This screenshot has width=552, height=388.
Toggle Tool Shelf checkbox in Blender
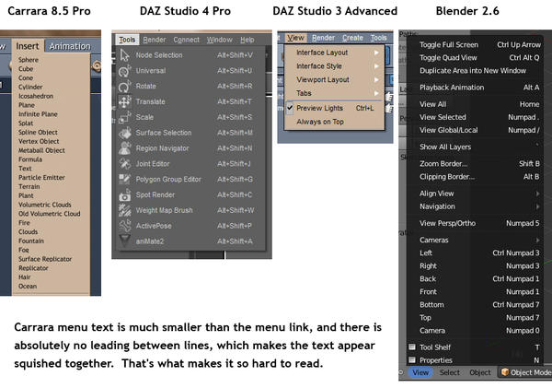click(x=412, y=347)
